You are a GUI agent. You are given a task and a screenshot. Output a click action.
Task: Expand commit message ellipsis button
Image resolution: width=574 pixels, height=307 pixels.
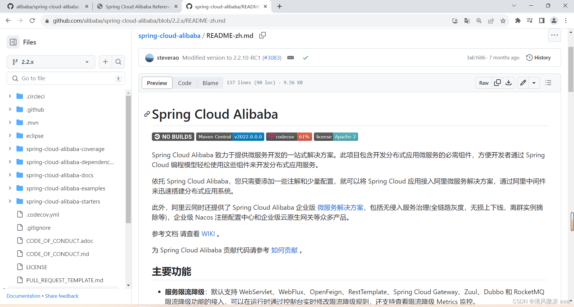click(x=291, y=58)
